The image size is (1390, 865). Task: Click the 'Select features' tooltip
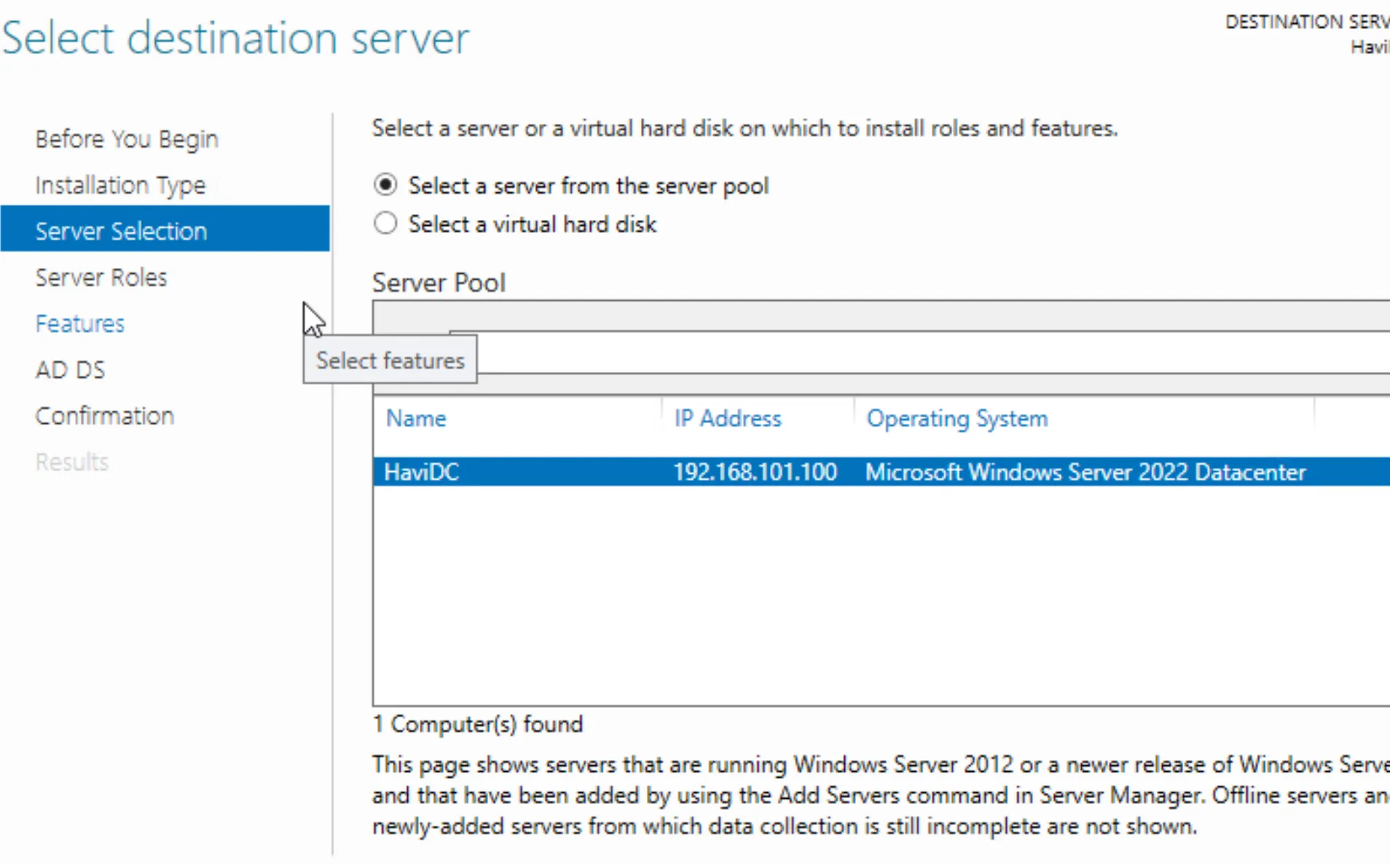390,360
